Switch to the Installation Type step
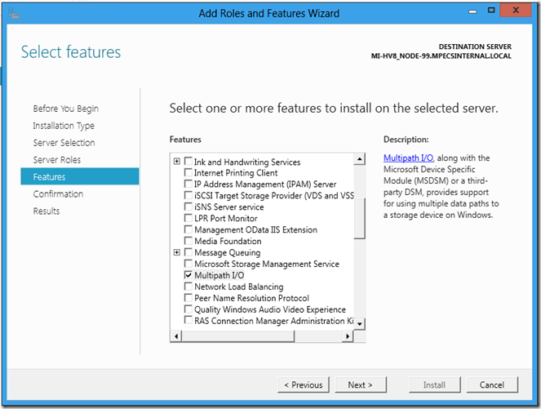 64,126
